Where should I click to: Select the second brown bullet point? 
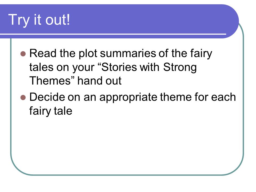(23, 98)
